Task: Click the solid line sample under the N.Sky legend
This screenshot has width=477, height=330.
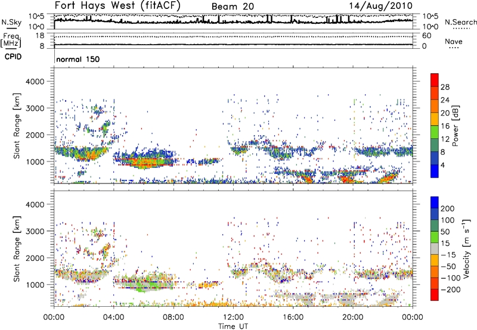Action: (11, 28)
